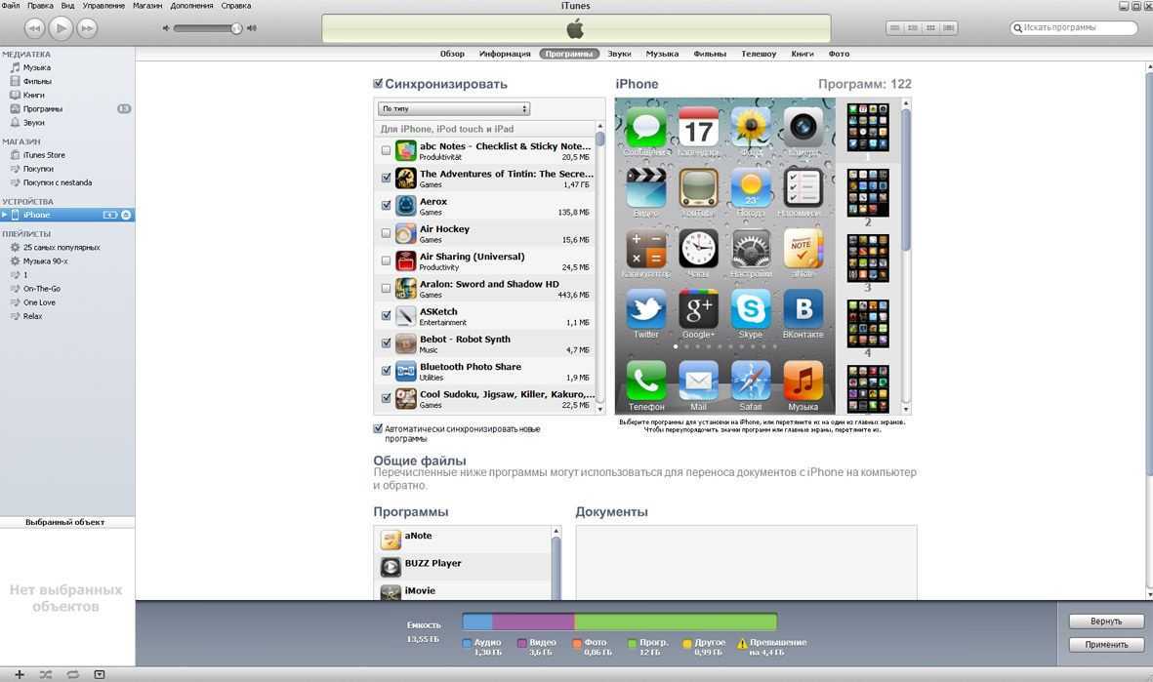
Task: Select the Телефон dock icon
Action: tap(646, 381)
